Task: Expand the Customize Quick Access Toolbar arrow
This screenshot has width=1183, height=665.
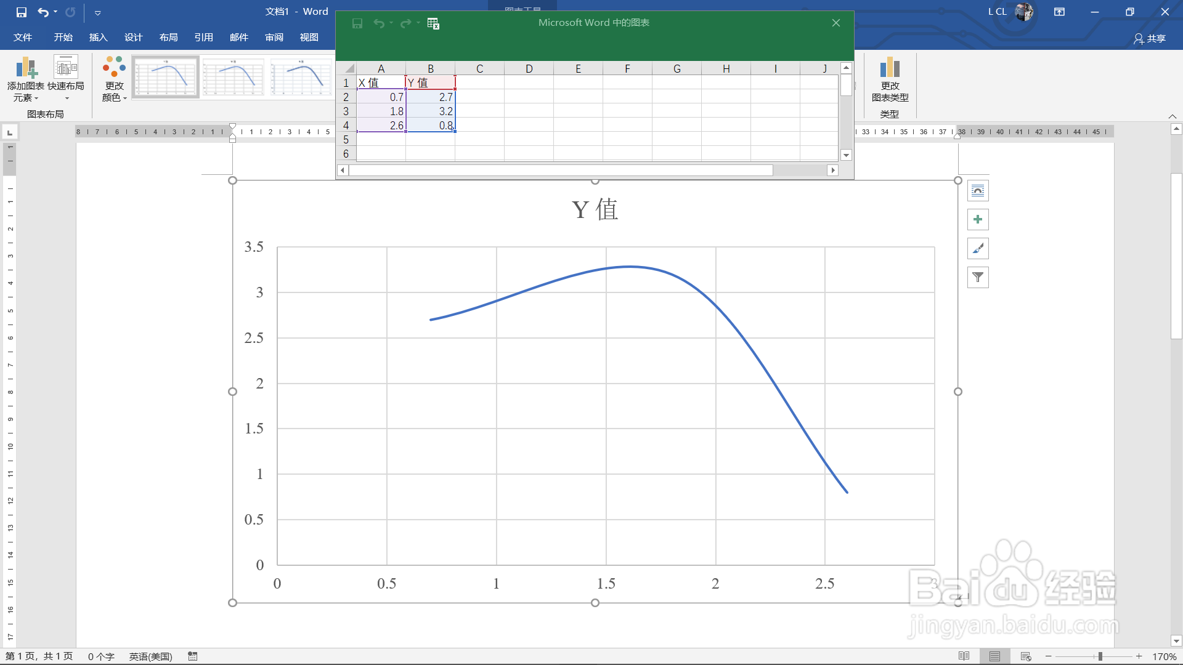Action: pos(97,12)
